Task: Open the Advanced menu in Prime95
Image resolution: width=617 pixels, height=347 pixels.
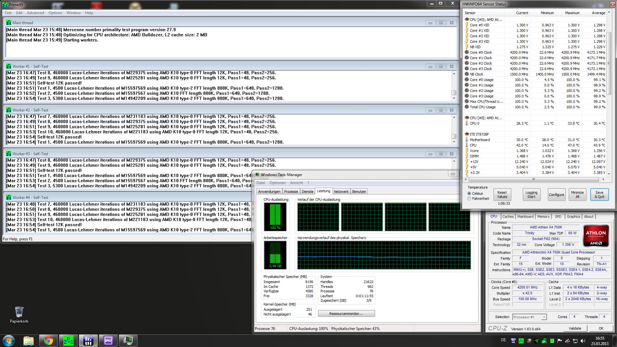Action: 35,13
